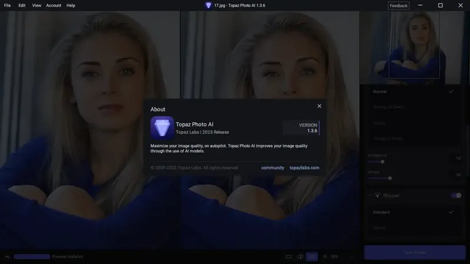This screenshot has height=264, width=470.
Task: Close the About dialog
Action: click(x=319, y=106)
